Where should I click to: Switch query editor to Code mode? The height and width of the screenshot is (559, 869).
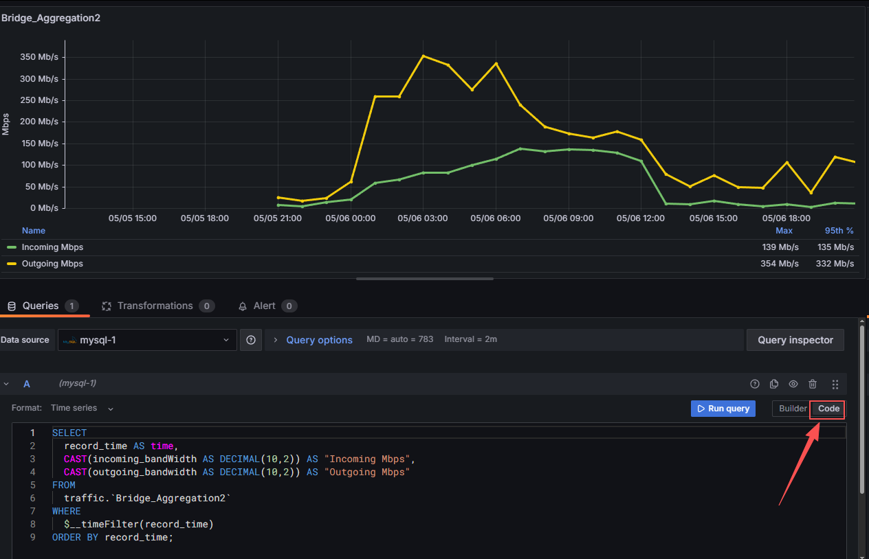click(x=828, y=409)
